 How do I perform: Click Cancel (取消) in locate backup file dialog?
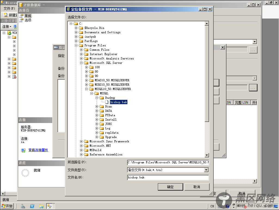click(197, 187)
